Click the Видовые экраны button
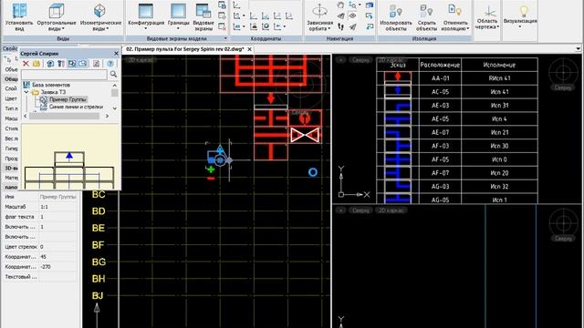 (x=203, y=16)
